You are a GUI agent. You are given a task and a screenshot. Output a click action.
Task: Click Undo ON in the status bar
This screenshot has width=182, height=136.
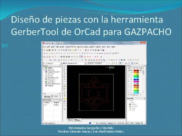[121, 123]
